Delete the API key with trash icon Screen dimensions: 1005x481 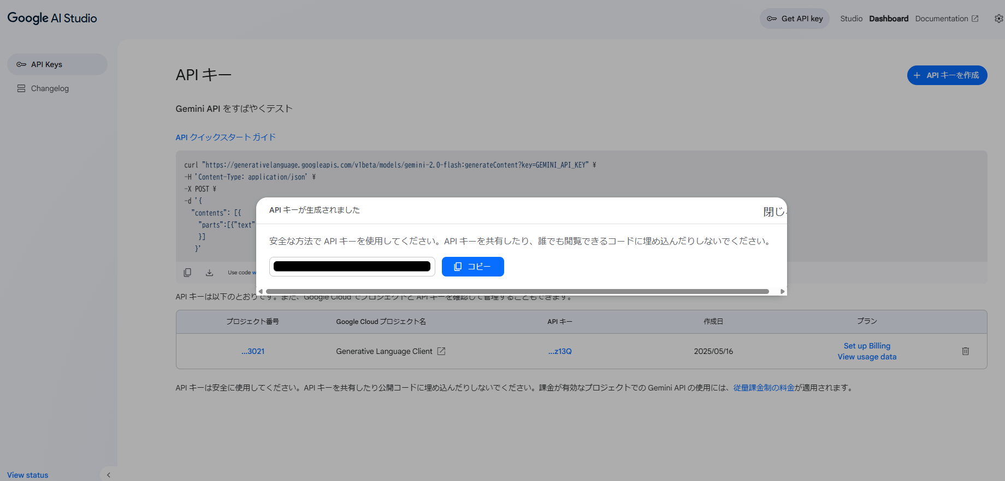tap(965, 351)
